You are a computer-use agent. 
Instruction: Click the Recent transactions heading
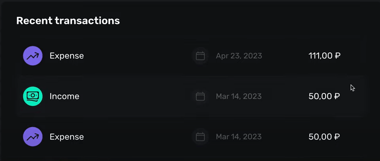click(68, 20)
